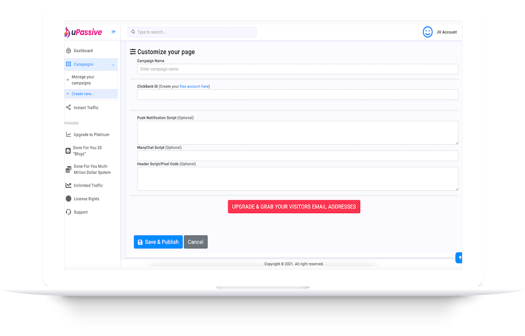Viewport: 525px width, 336px height.
Task: Click the License Rights badge icon
Action: tap(69, 199)
